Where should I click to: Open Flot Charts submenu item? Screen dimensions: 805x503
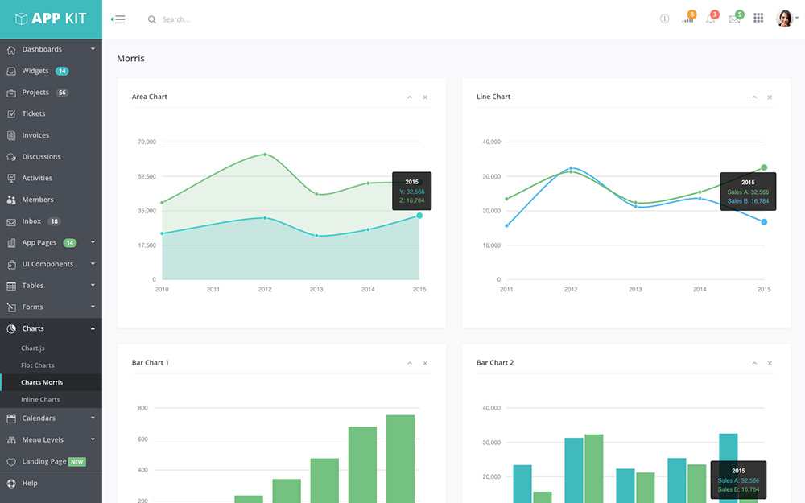click(x=38, y=365)
